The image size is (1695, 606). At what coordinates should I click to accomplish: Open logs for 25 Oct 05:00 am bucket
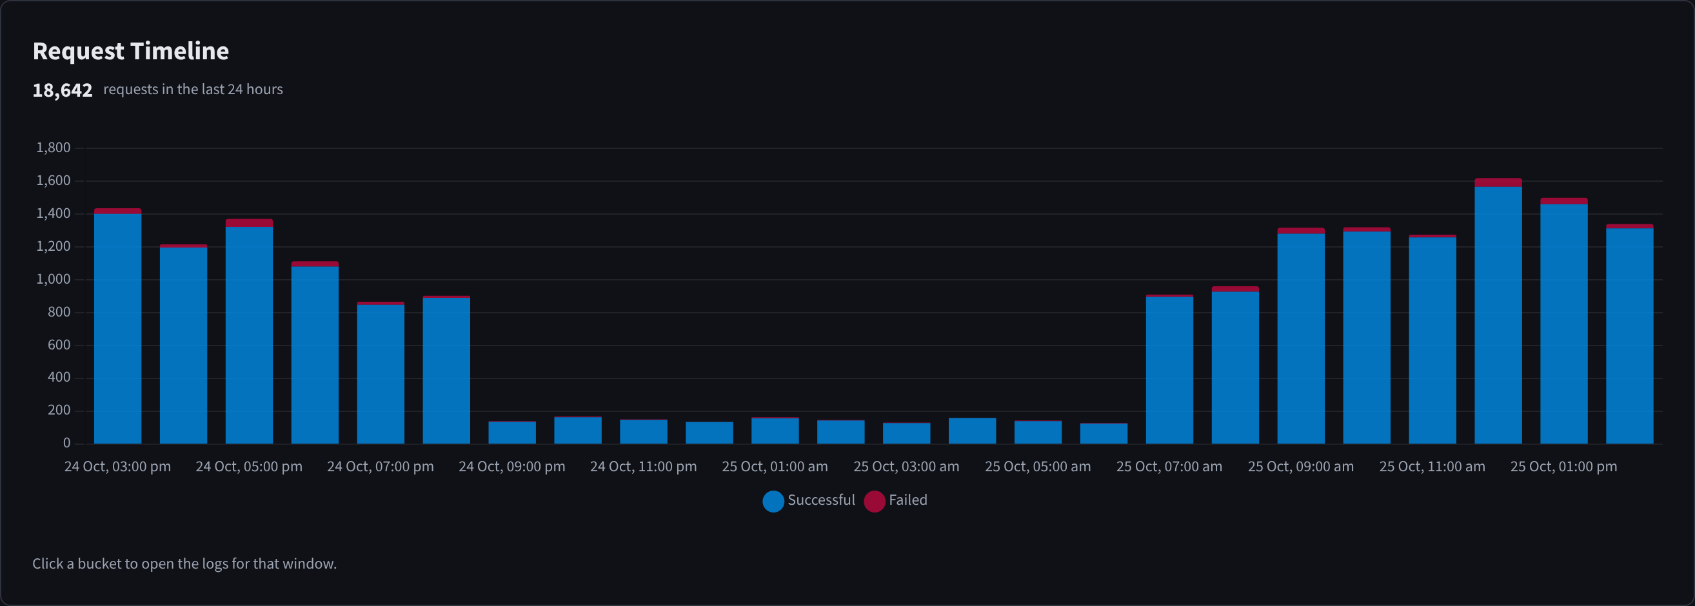point(1038,433)
